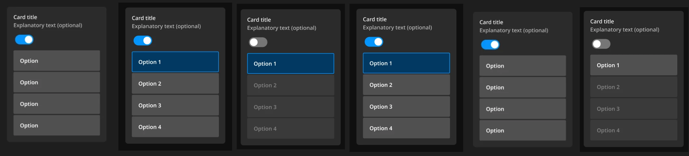Select the top Option in the fifth card
The height and width of the screenshot is (156, 689).
[x=523, y=66]
